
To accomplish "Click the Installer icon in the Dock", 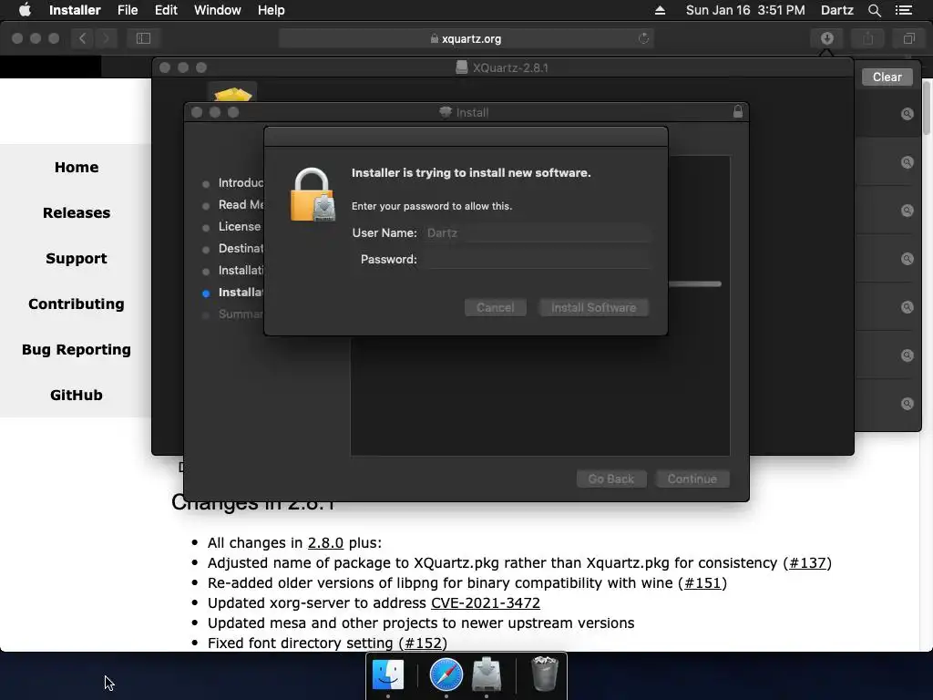I will (487, 674).
